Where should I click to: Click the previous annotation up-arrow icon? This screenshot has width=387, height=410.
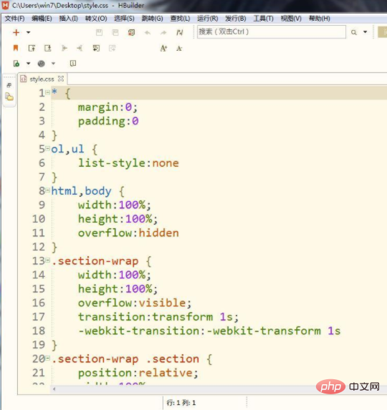pos(32,48)
